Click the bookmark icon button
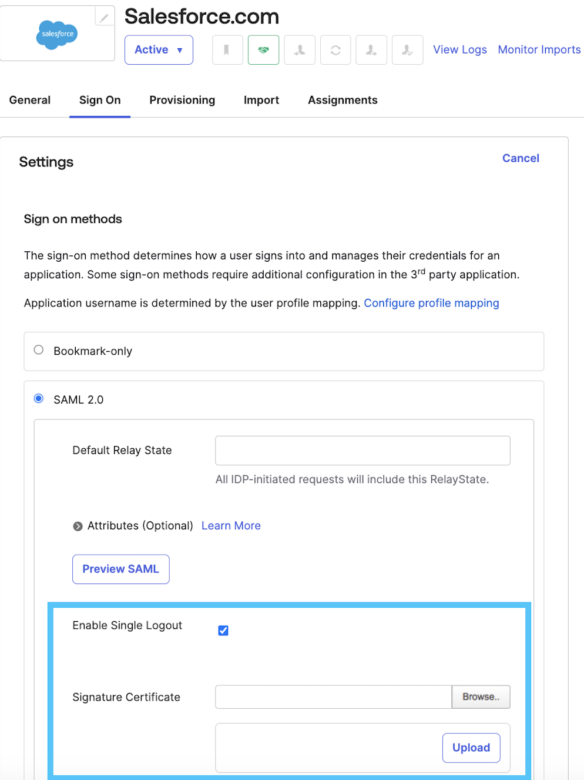The height and width of the screenshot is (780, 584). coord(227,50)
